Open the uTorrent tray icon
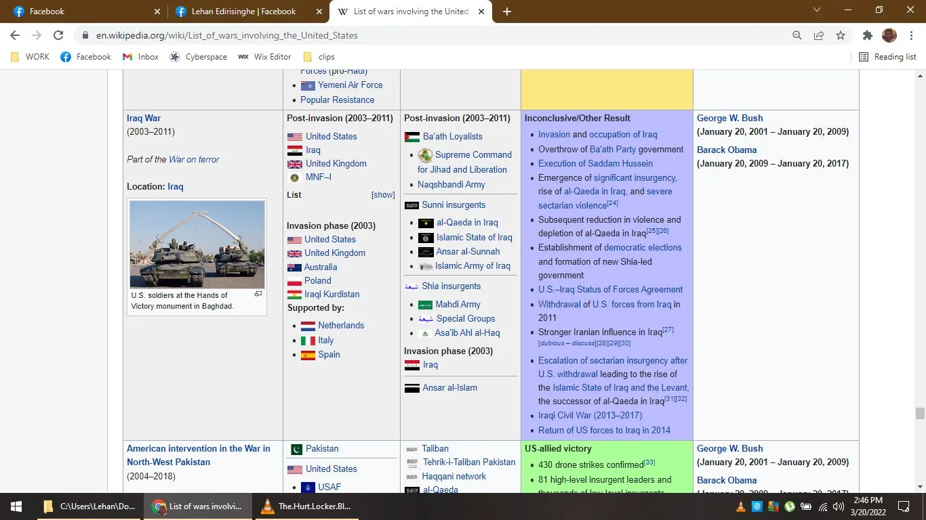 (x=790, y=506)
